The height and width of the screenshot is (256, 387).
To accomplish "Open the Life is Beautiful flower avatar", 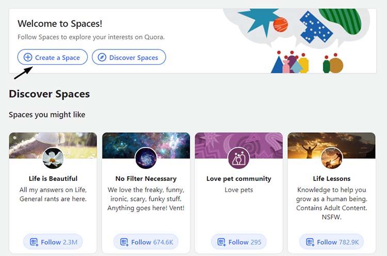I will [53, 158].
